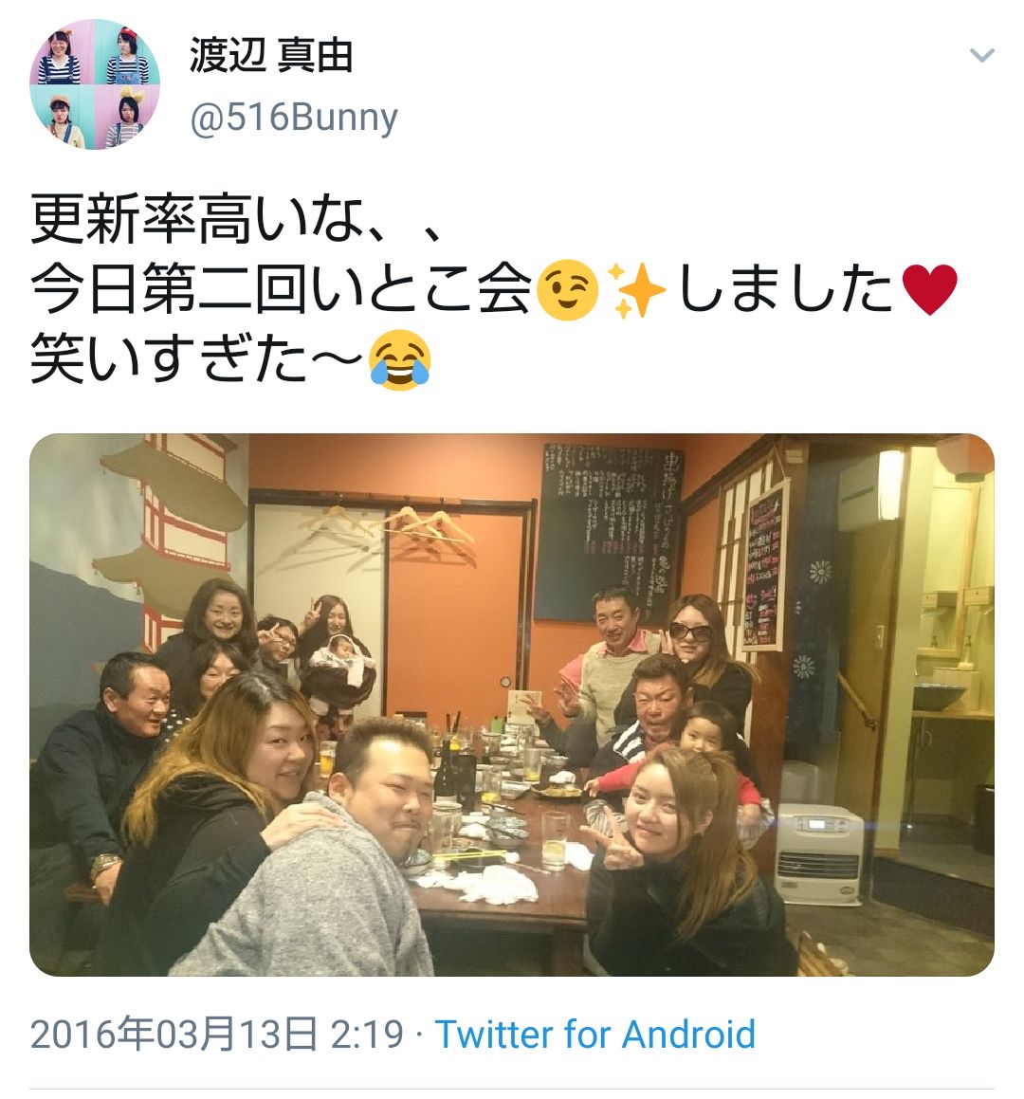Open the tweet options chevron menu
The width and height of the screenshot is (1024, 1099).
click(x=981, y=55)
